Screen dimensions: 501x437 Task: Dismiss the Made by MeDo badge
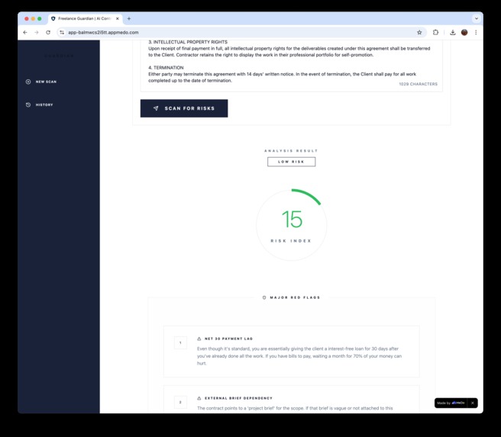point(473,403)
